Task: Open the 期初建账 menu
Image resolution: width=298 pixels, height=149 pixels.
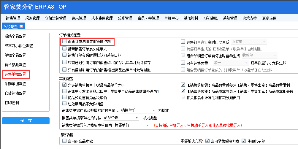Action: 210,18
